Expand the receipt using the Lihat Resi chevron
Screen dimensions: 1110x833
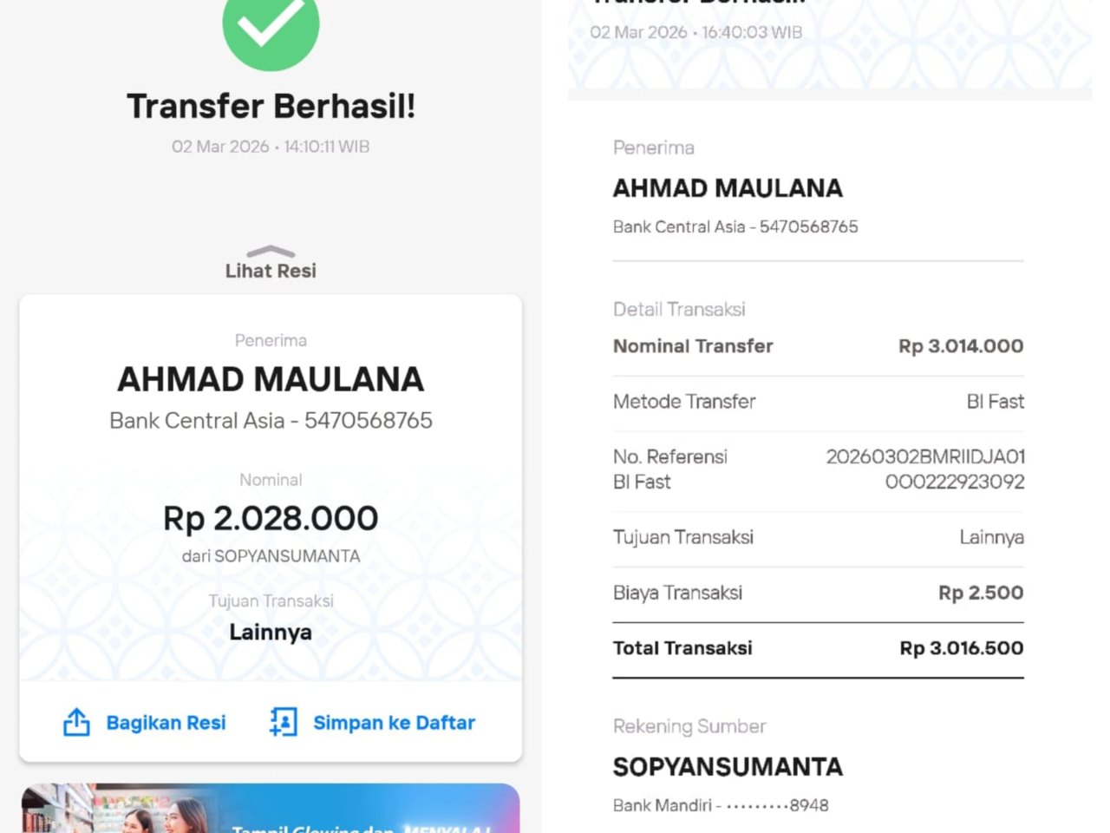[x=271, y=252]
